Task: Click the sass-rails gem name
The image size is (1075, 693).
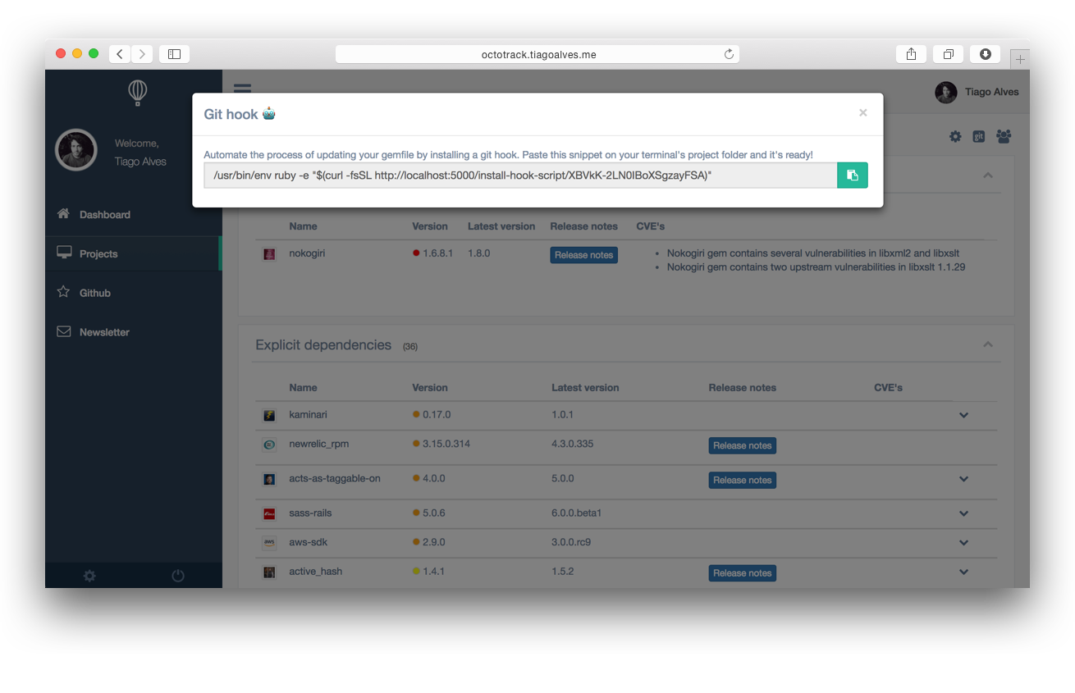Action: (310, 513)
